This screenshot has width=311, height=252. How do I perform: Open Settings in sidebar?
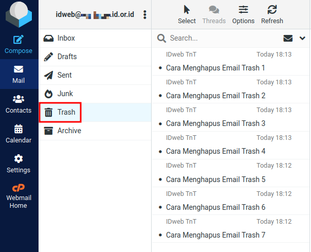click(x=19, y=164)
